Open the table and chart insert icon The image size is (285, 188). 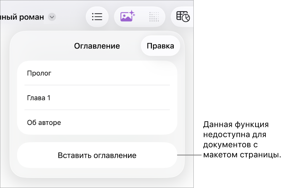click(x=183, y=17)
